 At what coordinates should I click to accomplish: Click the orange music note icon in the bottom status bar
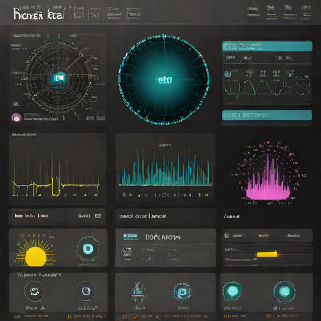pos(70,317)
